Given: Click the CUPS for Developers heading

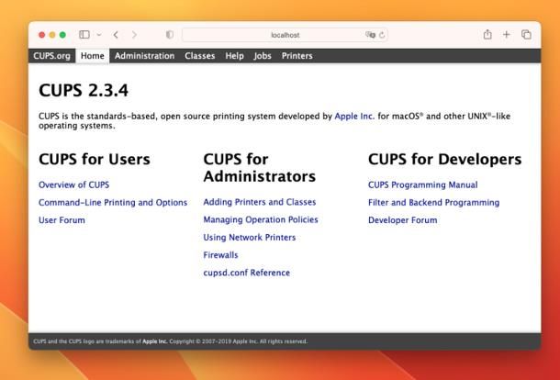Looking at the screenshot, I should point(445,160).
